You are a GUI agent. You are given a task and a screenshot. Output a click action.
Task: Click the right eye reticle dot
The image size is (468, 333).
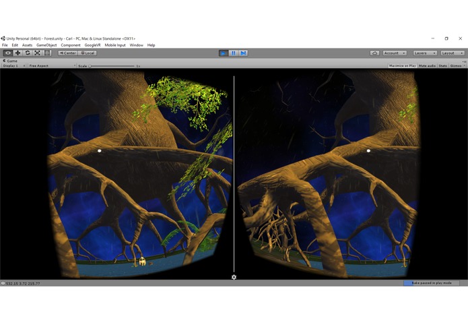(368, 151)
